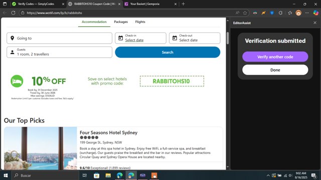321x180 pixels.
Task: Click the blue Search button
Action: pyautogui.click(x=168, y=52)
